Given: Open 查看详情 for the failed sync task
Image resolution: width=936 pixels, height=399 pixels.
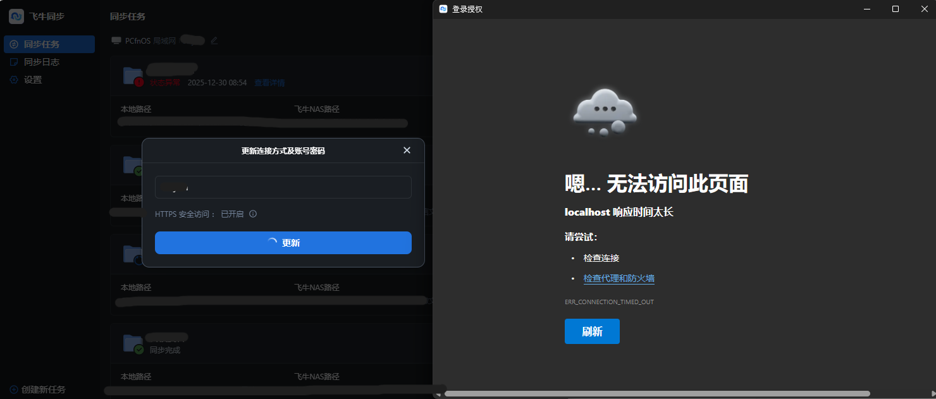Looking at the screenshot, I should tap(271, 82).
